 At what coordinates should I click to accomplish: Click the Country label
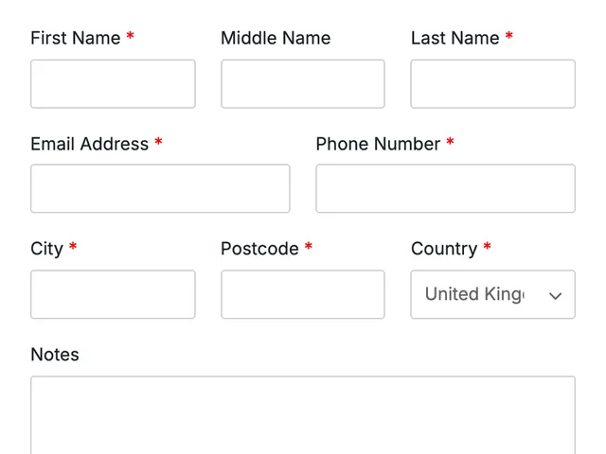click(x=444, y=249)
